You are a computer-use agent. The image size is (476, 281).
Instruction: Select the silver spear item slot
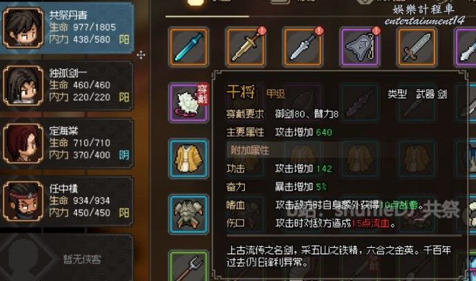click(303, 47)
